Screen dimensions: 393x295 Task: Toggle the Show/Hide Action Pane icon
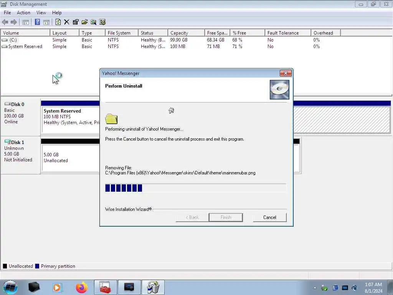tap(46, 22)
